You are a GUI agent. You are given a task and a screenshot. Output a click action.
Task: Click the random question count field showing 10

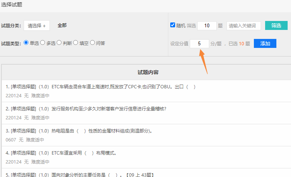207,25
